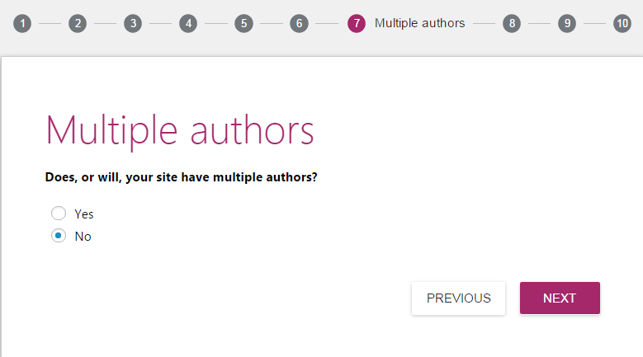
Task: Select step 4 circle in stepper
Action: (188, 23)
